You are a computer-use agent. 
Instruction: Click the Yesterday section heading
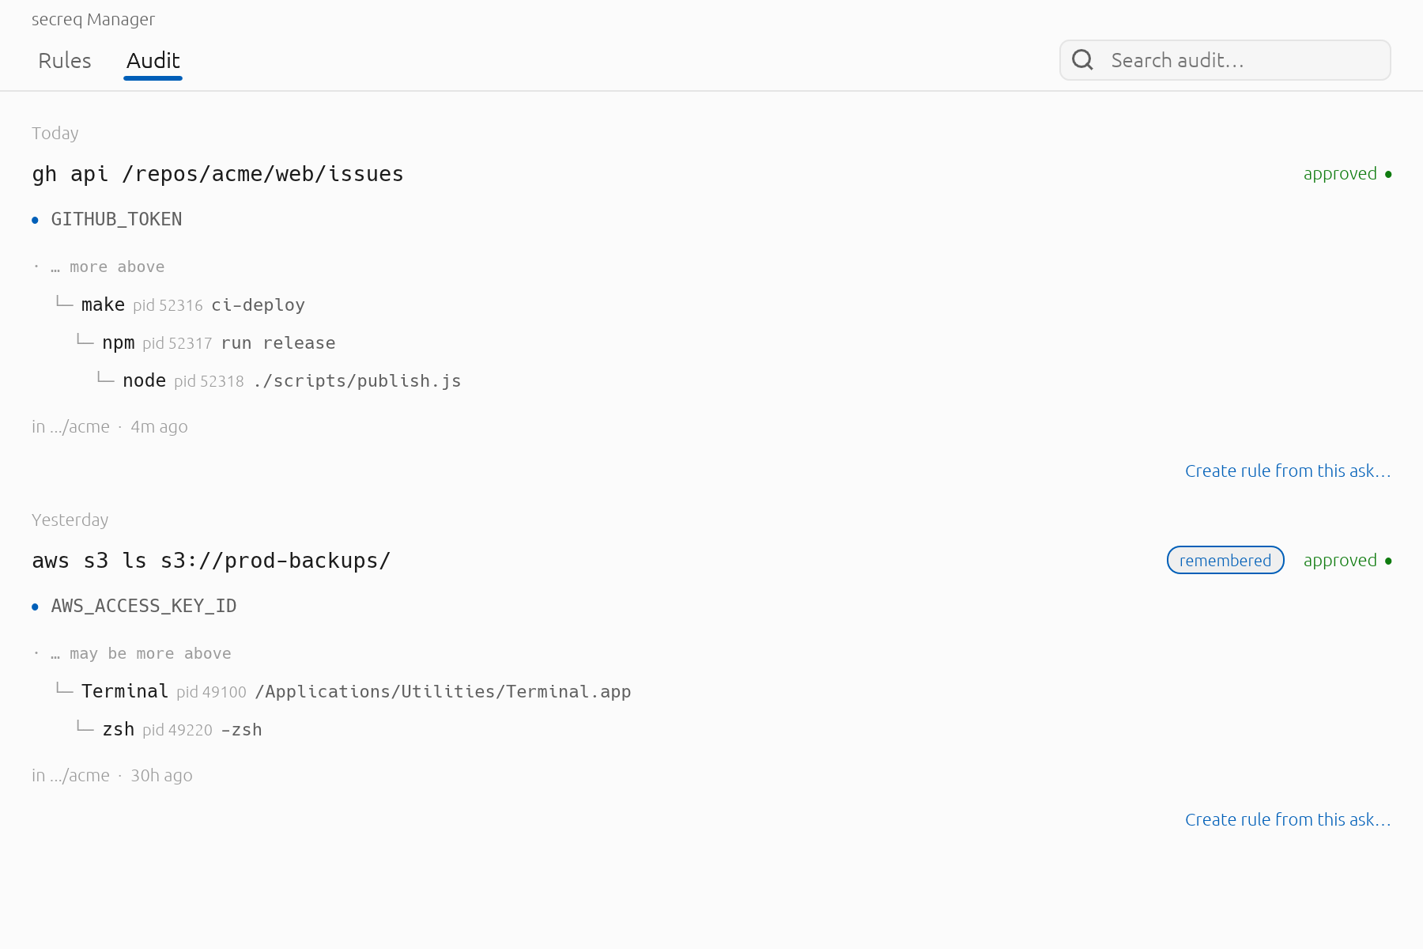point(70,520)
